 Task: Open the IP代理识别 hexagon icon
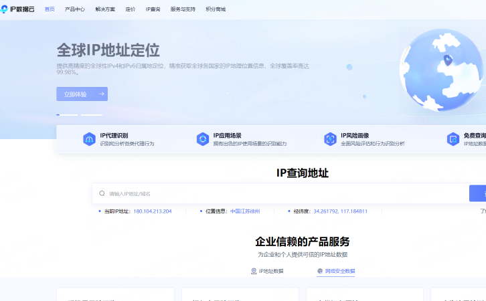(x=89, y=139)
